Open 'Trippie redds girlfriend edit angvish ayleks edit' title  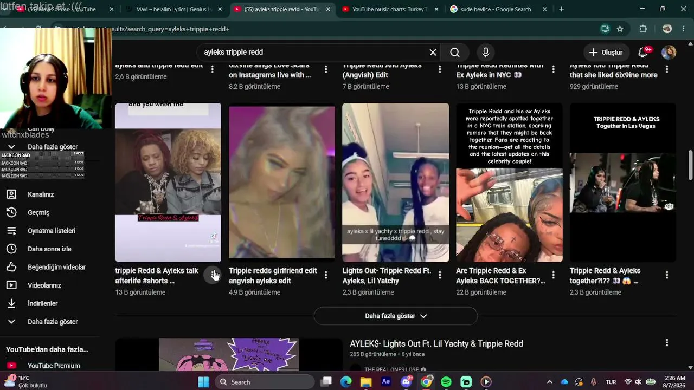[x=273, y=276]
